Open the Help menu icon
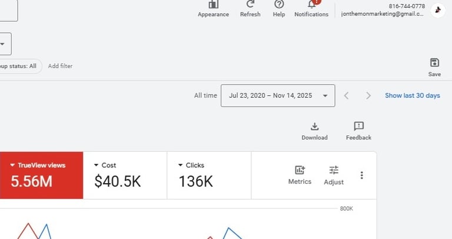Screen dimensions: 452x239 click(x=279, y=5)
